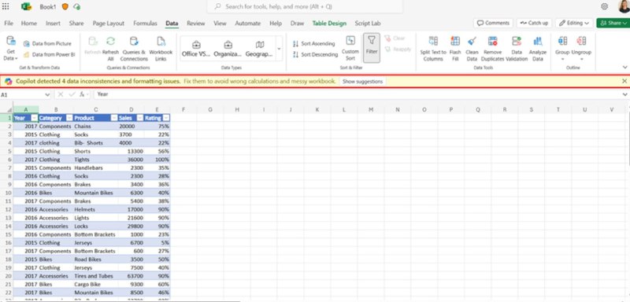The image size is (630, 302).
Task: Switch to the Formulas tab
Action: (x=145, y=24)
